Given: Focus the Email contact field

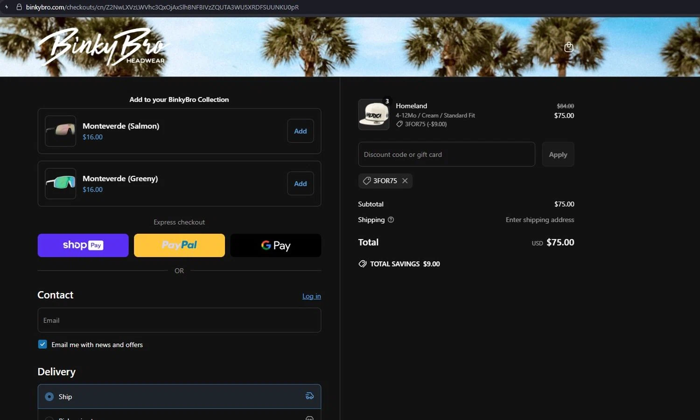Looking at the screenshot, I should [x=179, y=320].
